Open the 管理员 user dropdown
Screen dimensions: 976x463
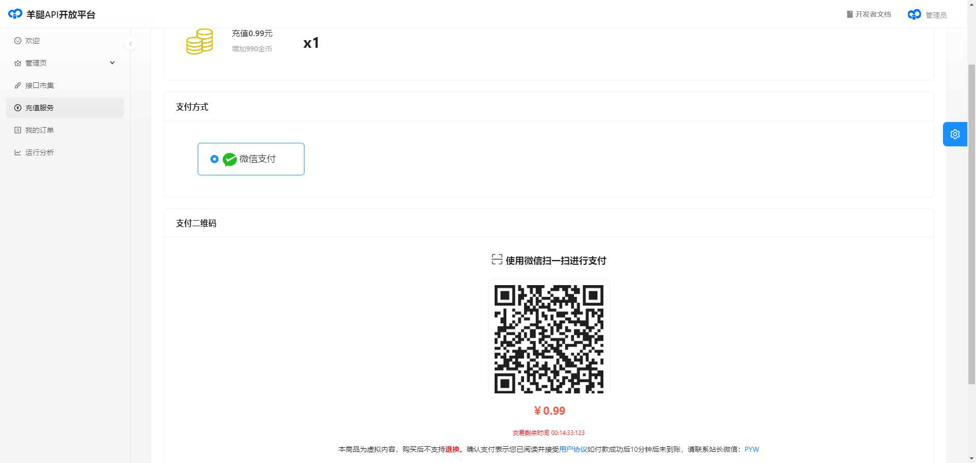pyautogui.click(x=935, y=15)
